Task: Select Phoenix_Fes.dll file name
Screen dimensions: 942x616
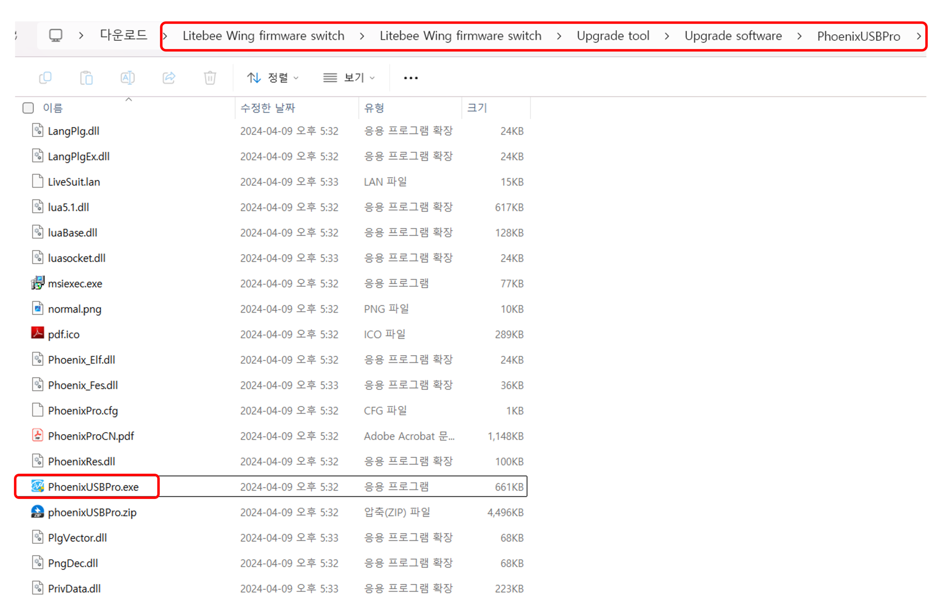Action: 83,385
